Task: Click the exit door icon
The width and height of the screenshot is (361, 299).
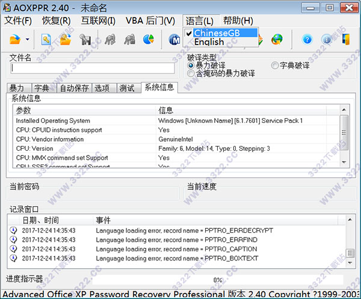Action: coord(346,39)
